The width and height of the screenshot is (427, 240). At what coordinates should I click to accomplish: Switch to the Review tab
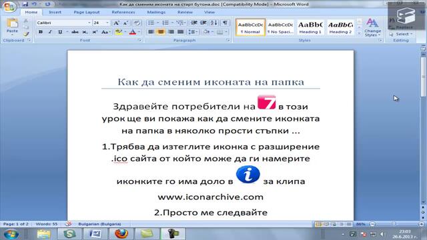click(x=185, y=12)
